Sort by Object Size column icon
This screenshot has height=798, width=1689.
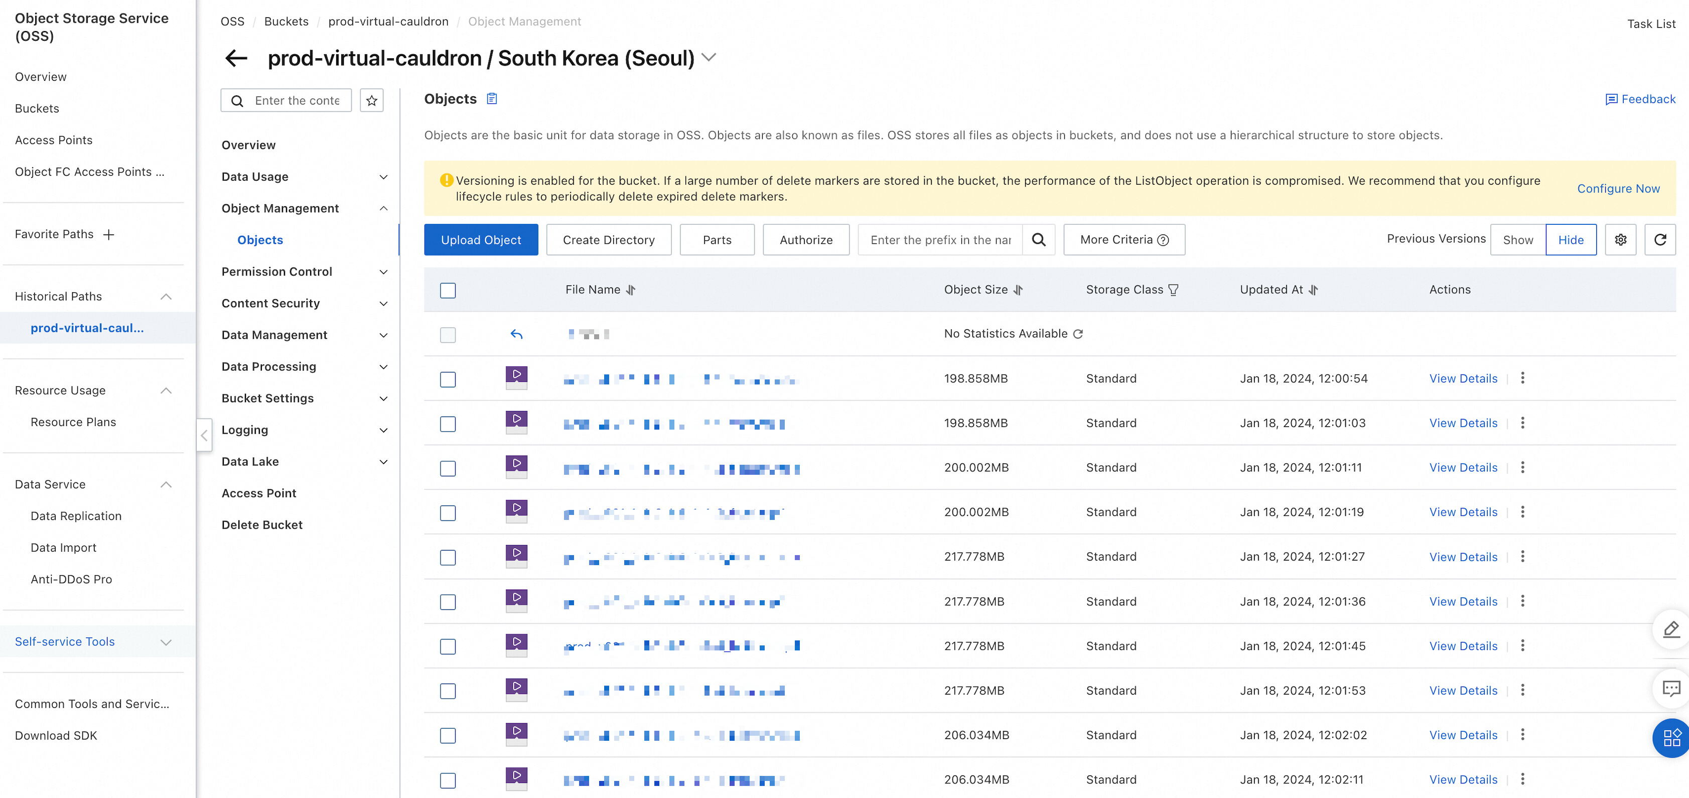1018,290
